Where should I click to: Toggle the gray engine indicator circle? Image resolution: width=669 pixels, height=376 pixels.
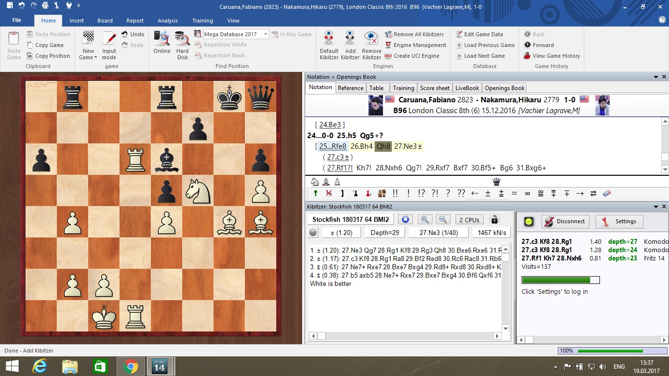pos(313,233)
